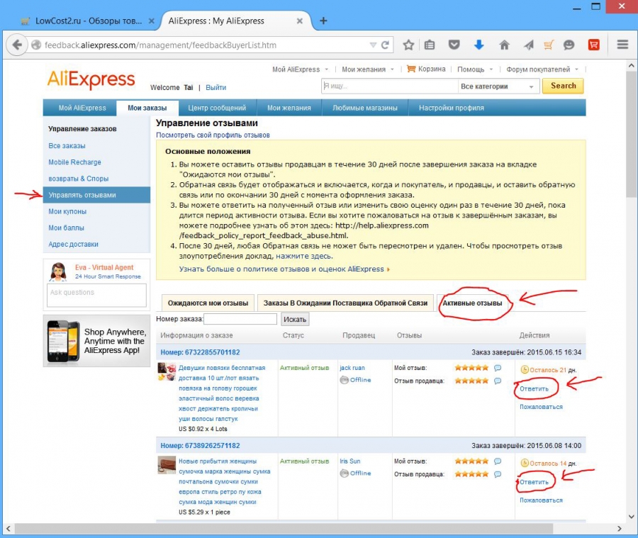This screenshot has width=638, height=538.
Task: Open Посмотреть свой профиль отзывов link
Action: 213,135
